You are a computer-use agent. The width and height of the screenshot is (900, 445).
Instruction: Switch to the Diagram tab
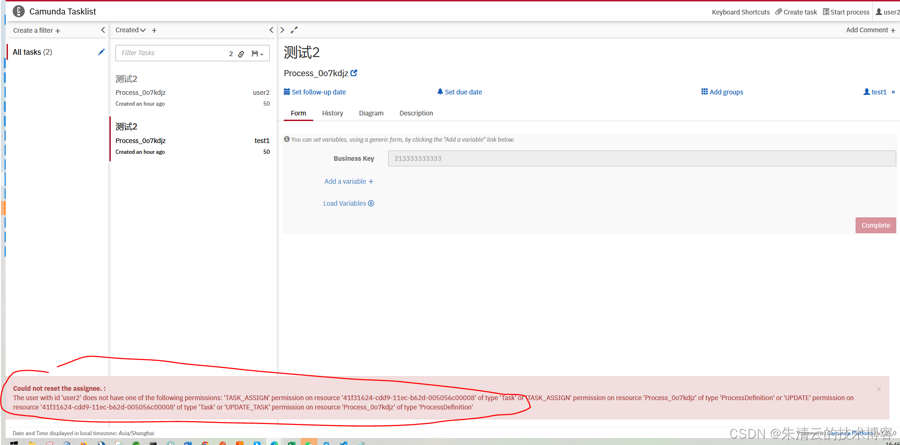click(371, 113)
